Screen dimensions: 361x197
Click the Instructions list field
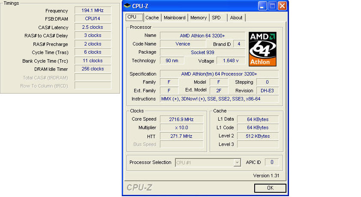click(x=219, y=99)
